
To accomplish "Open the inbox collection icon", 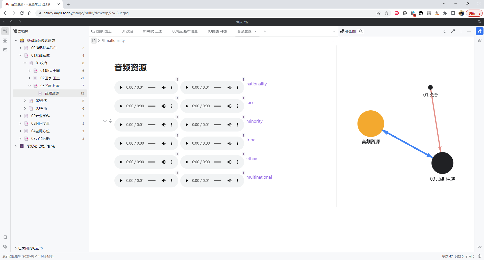I will pyautogui.click(x=5, y=50).
